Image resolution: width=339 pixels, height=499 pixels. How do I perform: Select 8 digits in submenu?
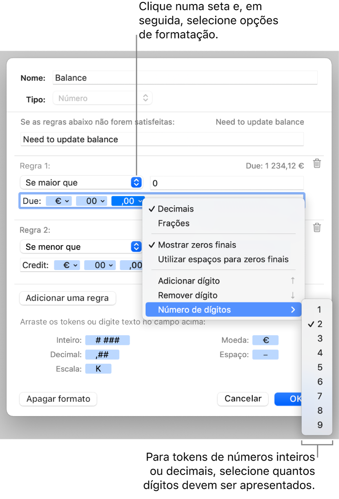(317, 410)
